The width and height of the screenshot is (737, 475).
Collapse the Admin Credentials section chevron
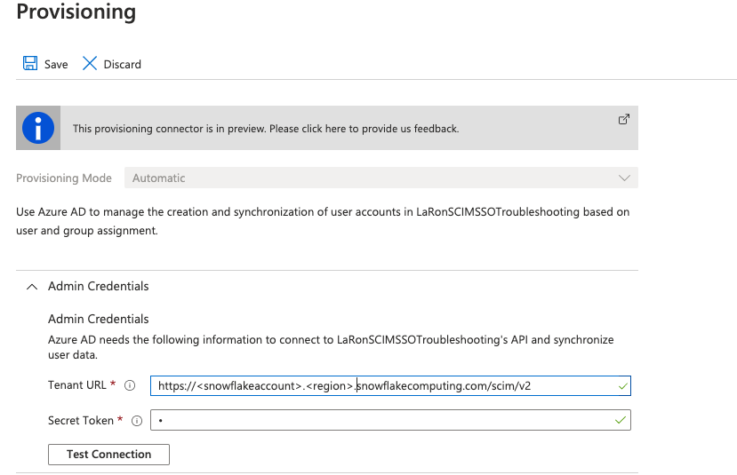click(32, 287)
